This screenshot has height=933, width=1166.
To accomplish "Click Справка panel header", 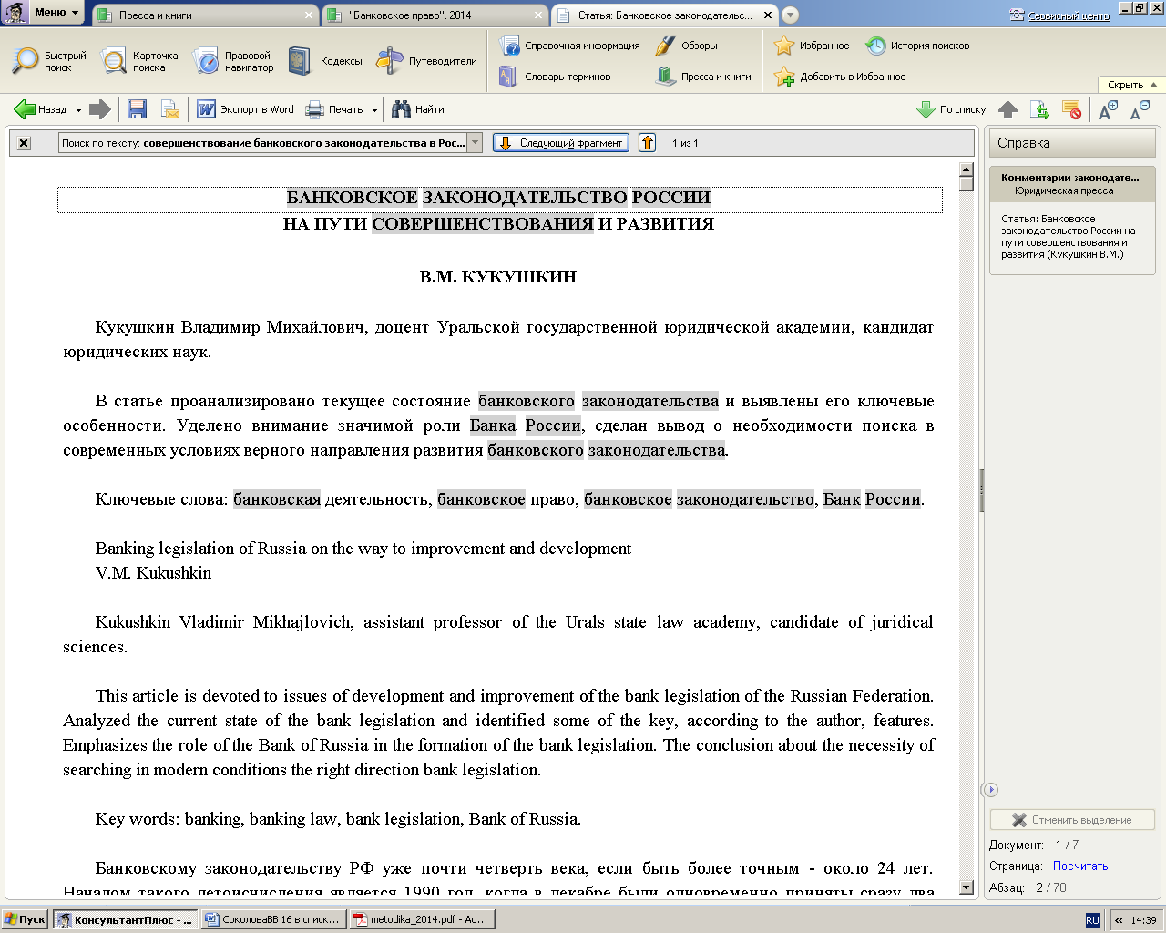I will (x=1071, y=143).
